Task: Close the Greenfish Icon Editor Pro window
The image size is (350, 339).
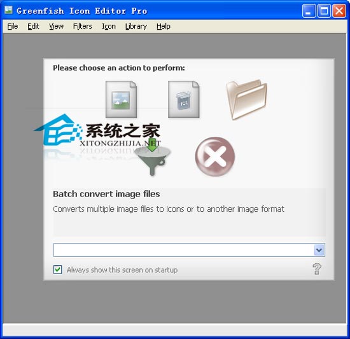Action: coord(339,10)
